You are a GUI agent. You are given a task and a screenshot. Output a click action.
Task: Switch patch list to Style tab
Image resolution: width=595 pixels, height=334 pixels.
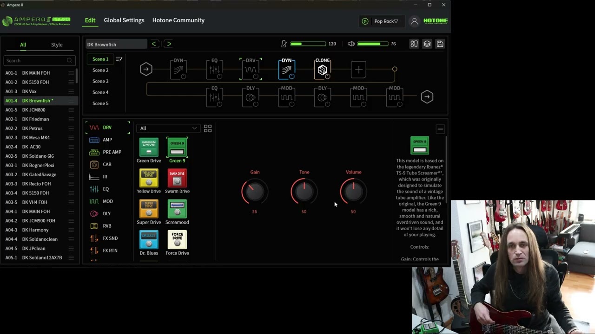point(57,45)
